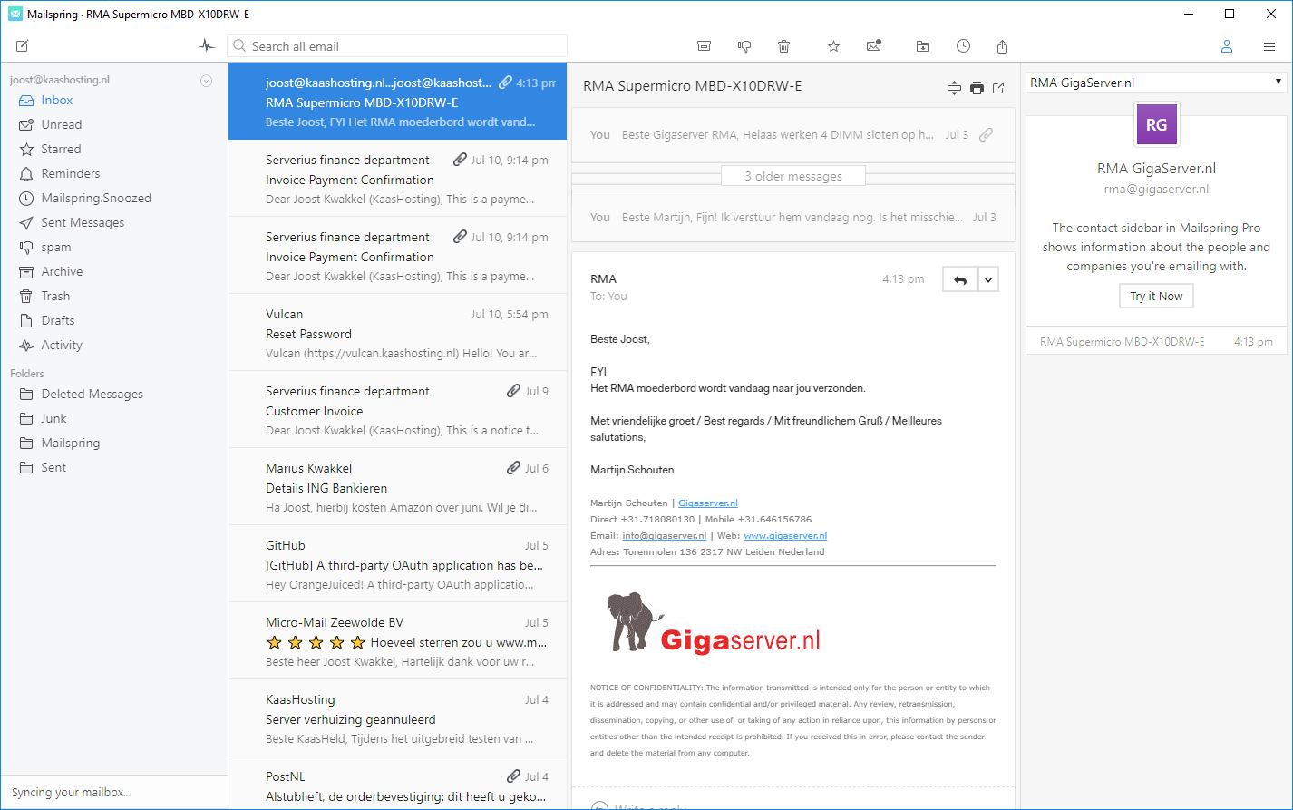Snooze the thread with clock icon
The width and height of the screenshot is (1293, 810).
point(963,46)
